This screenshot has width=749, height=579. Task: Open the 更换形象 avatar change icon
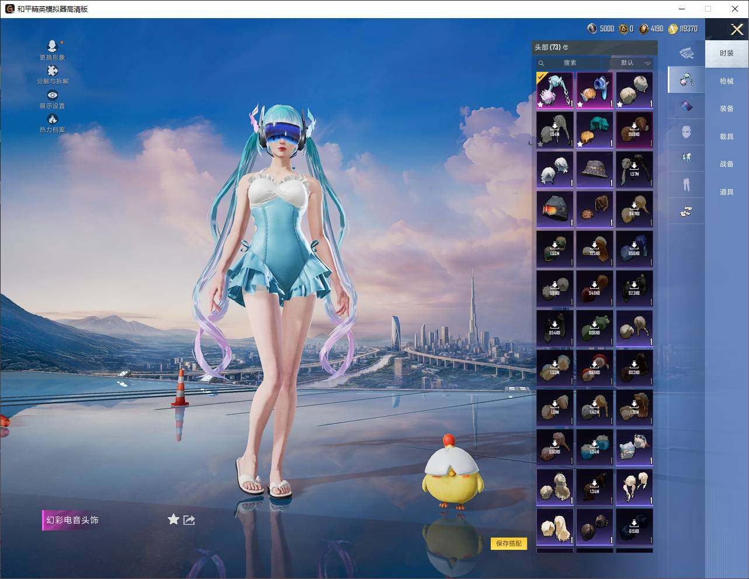tap(52, 47)
